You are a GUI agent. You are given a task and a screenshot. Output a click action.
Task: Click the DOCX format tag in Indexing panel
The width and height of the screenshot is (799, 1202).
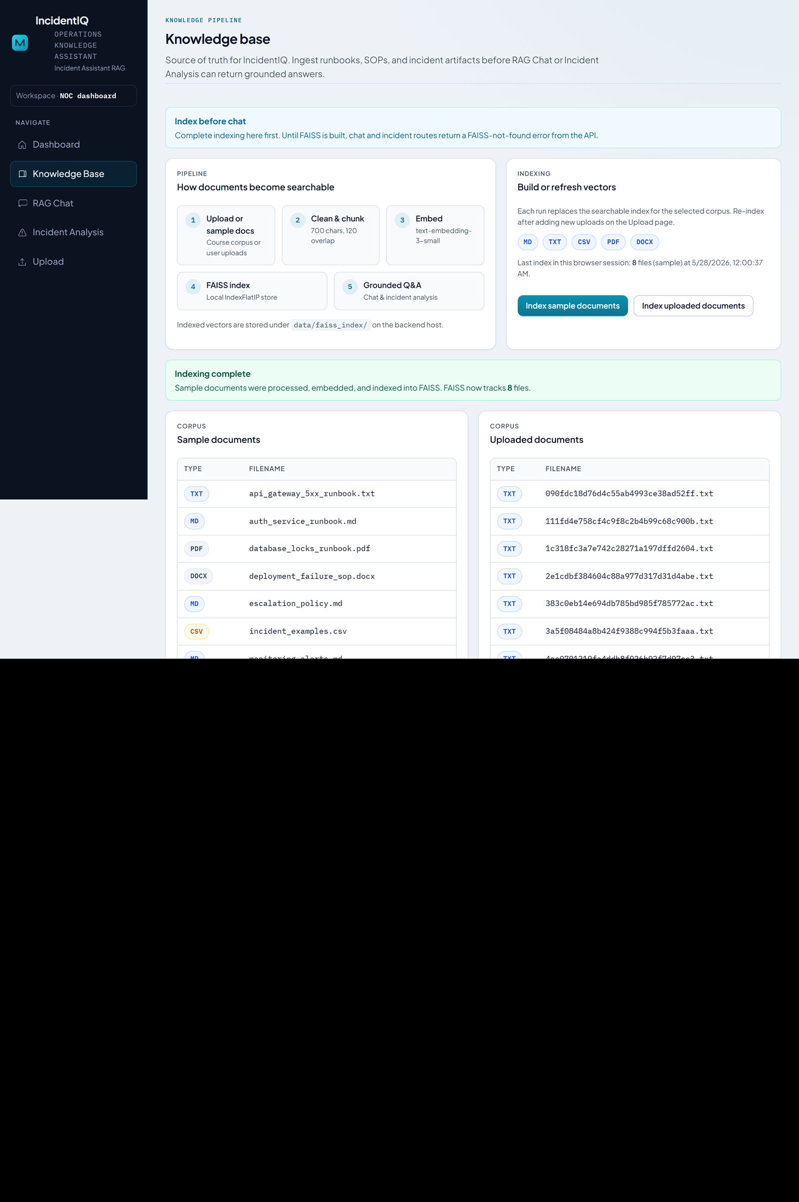[x=645, y=242]
